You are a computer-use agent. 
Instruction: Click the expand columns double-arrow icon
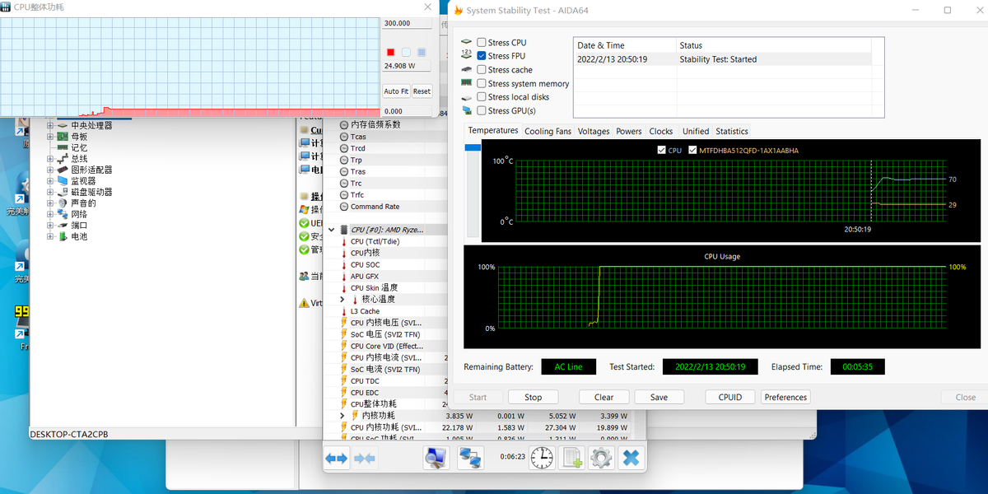(336, 458)
